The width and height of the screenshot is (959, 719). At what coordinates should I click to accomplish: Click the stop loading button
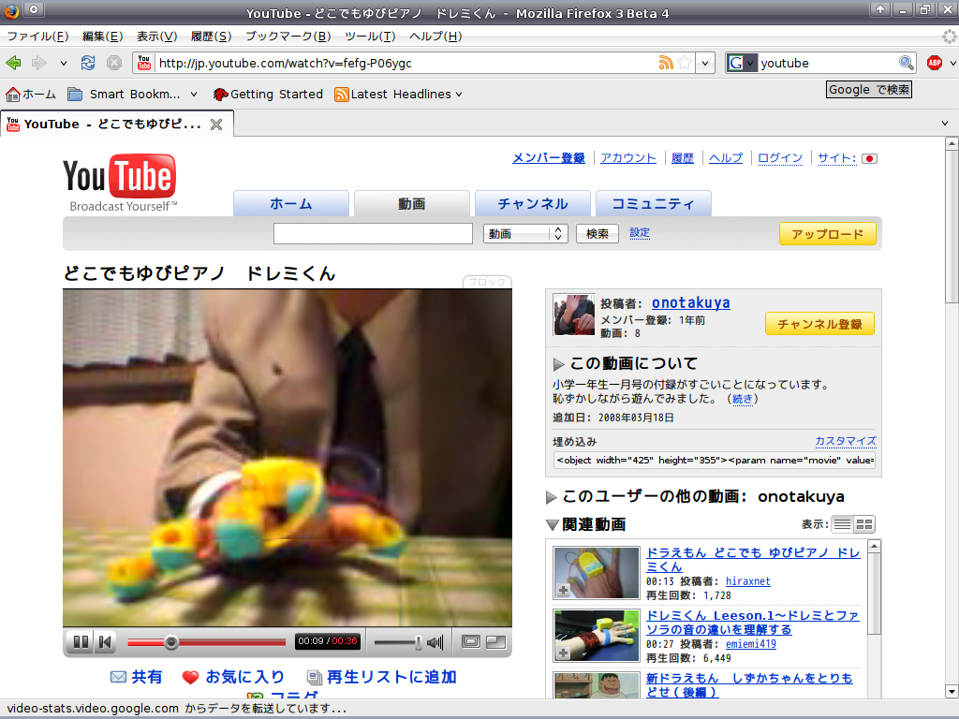click(114, 63)
